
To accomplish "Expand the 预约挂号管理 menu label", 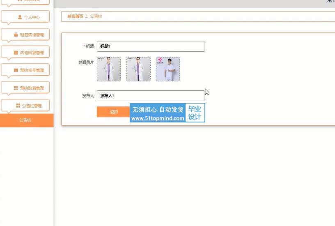I will (x=32, y=70).
